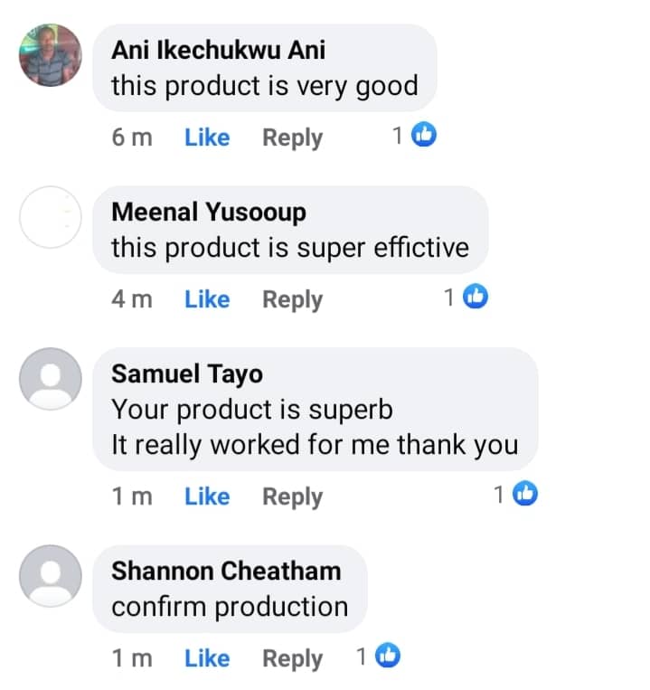Viewport: 650px width, 690px height.
Task: Like Meenal Yusooup's comment
Action: pos(207,299)
